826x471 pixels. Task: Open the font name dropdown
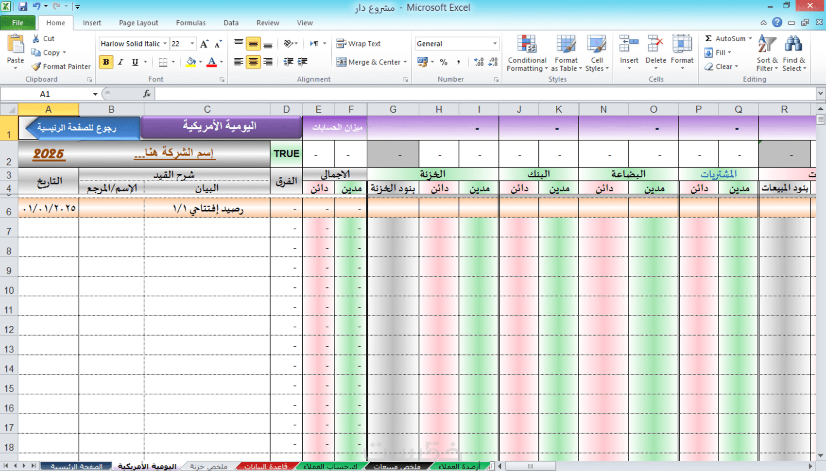[165, 44]
